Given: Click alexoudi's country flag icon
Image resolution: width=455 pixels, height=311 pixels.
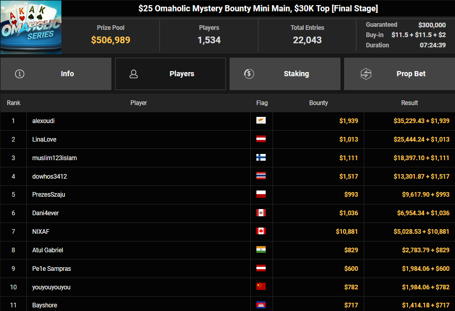Looking at the screenshot, I should [x=261, y=121].
